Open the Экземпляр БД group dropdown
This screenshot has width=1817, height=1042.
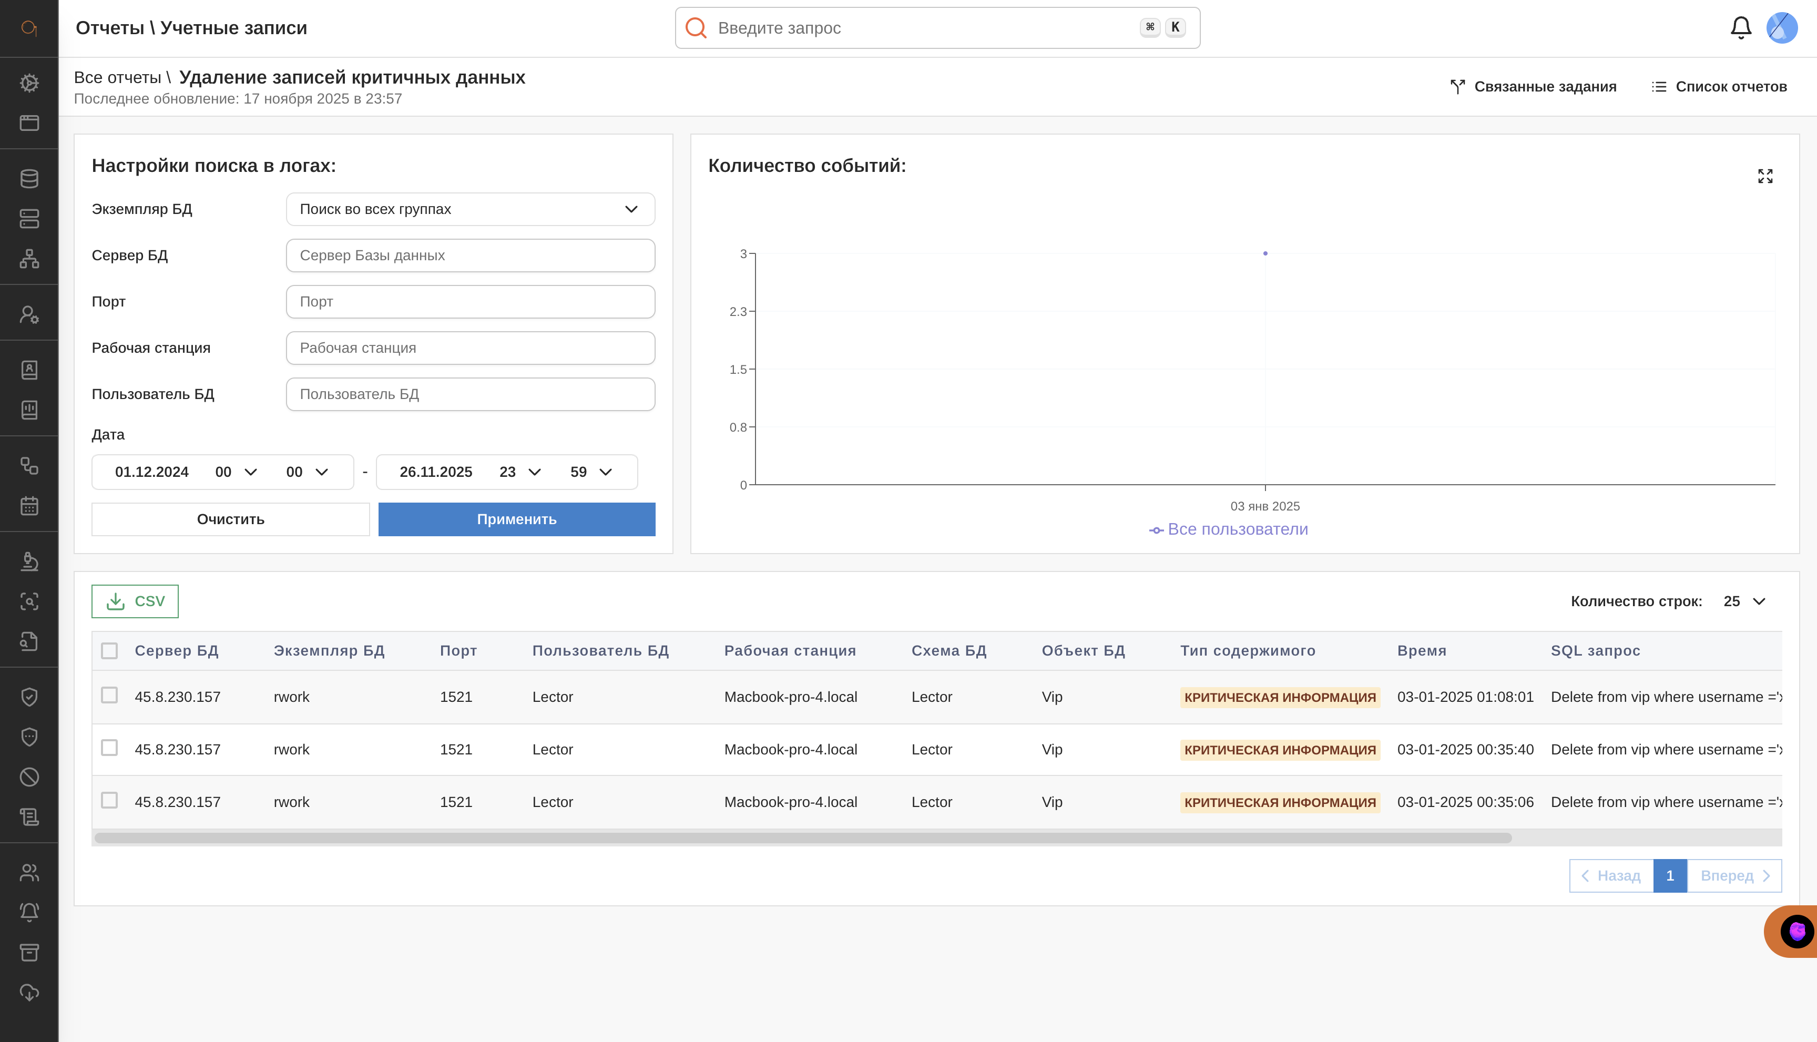[470, 209]
